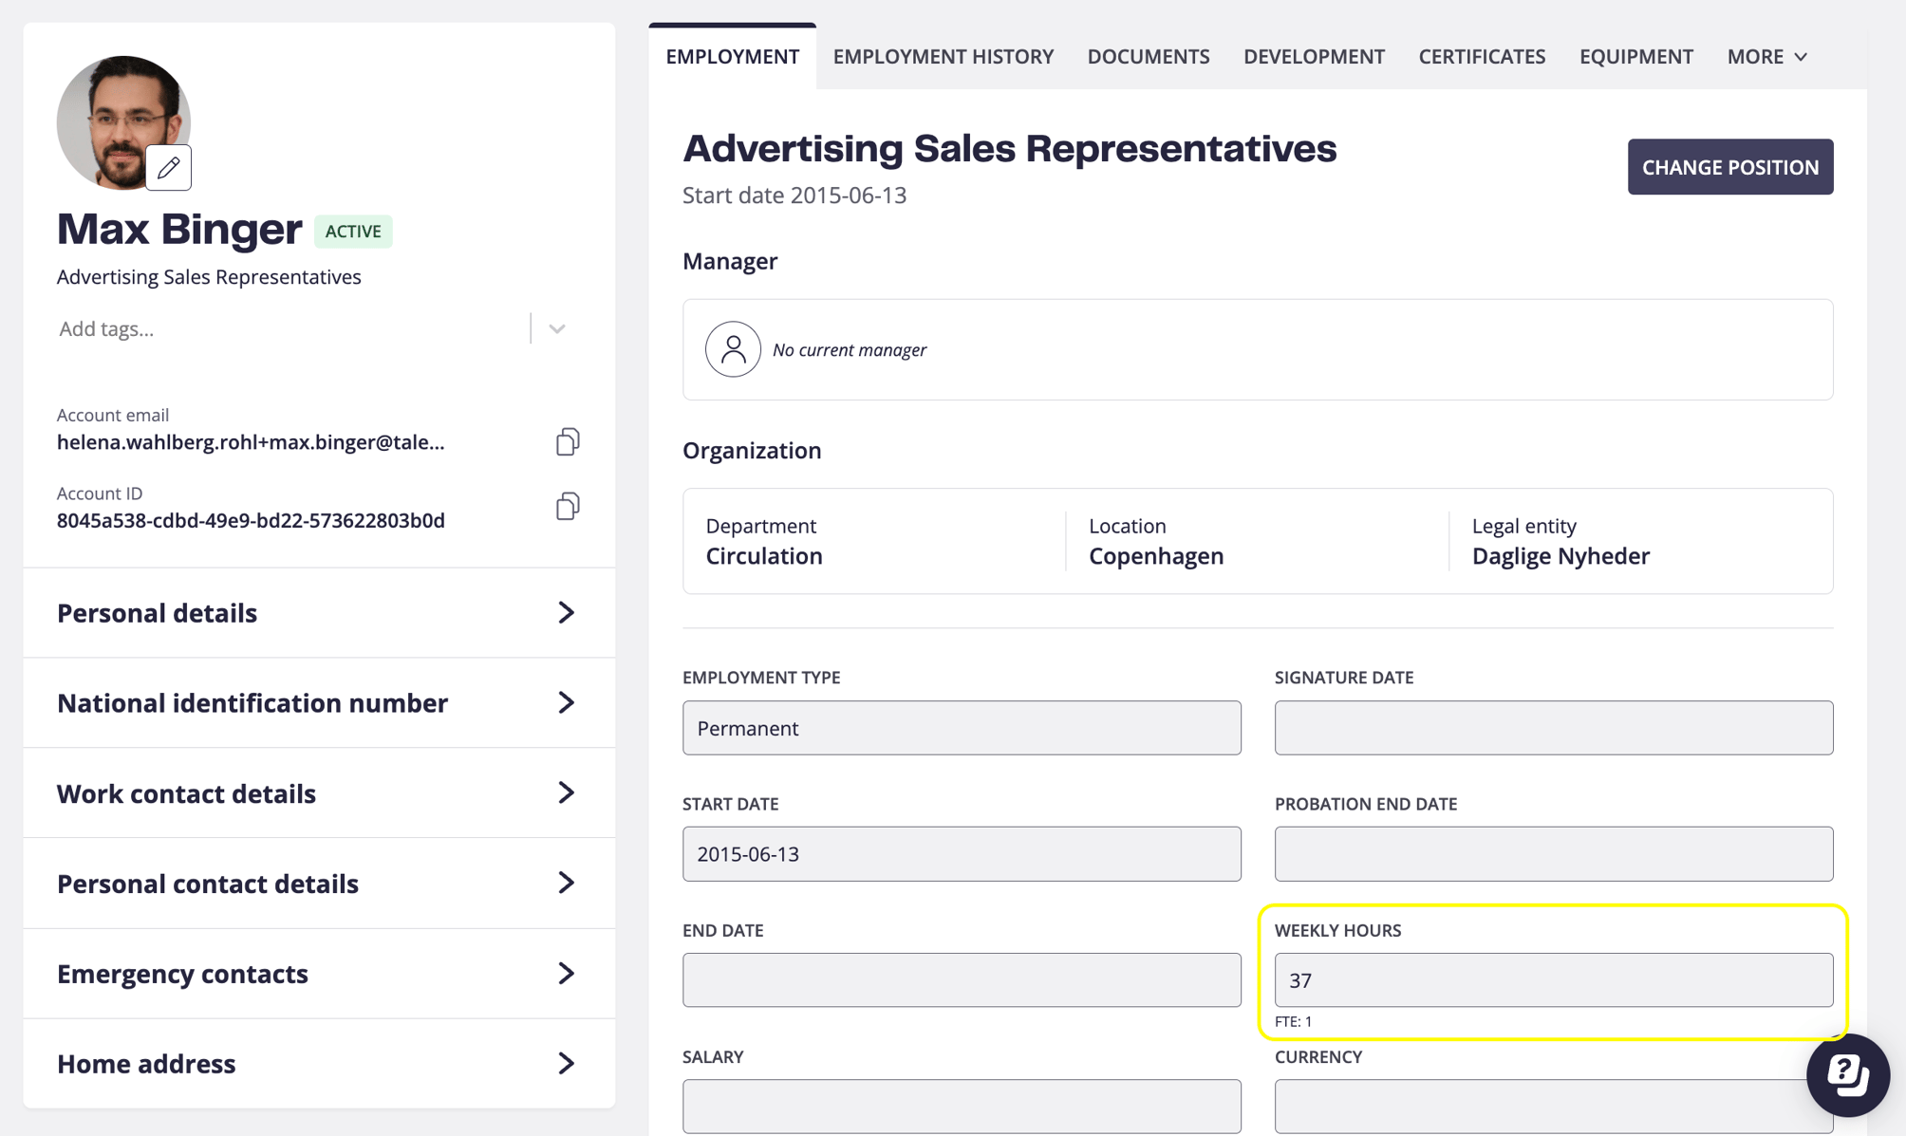Click the Weekly Hours input field
Viewport: 1906px width, 1136px height.
pyautogui.click(x=1554, y=979)
